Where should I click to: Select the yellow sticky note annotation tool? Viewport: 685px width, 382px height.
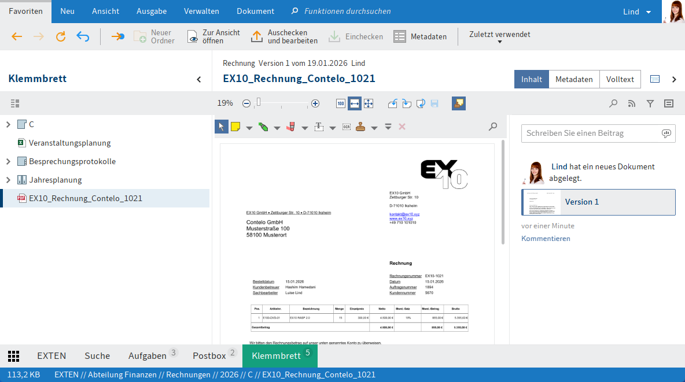[x=235, y=127]
